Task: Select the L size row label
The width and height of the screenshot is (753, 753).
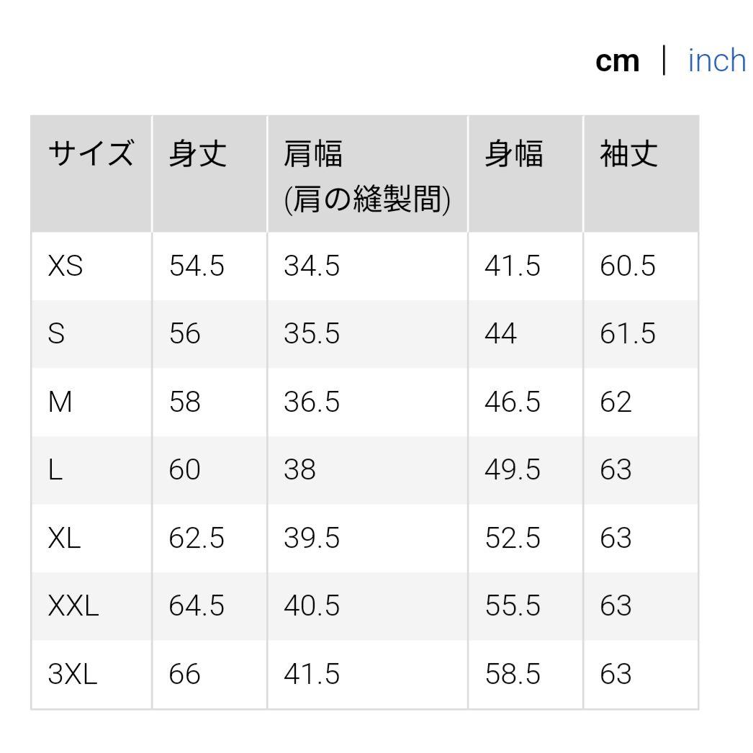Action: pos(55,469)
